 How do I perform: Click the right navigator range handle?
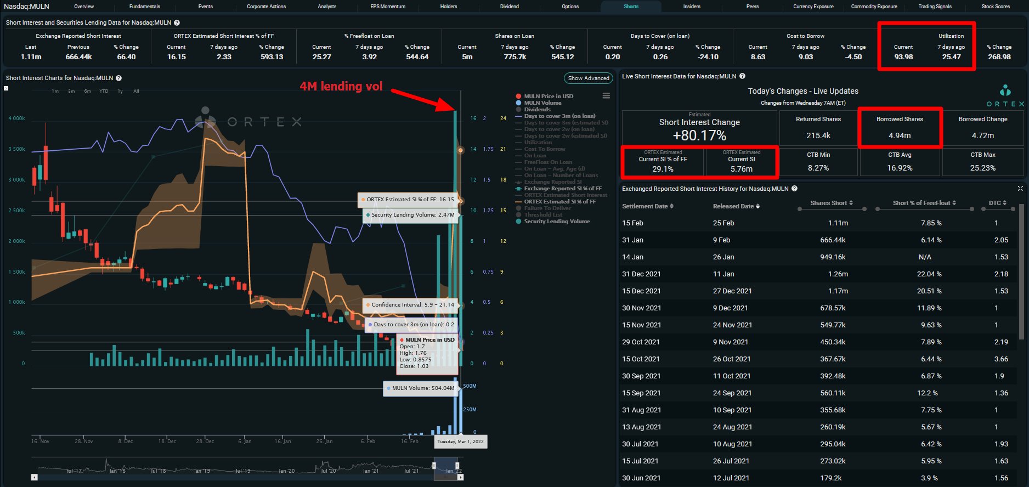tap(457, 466)
